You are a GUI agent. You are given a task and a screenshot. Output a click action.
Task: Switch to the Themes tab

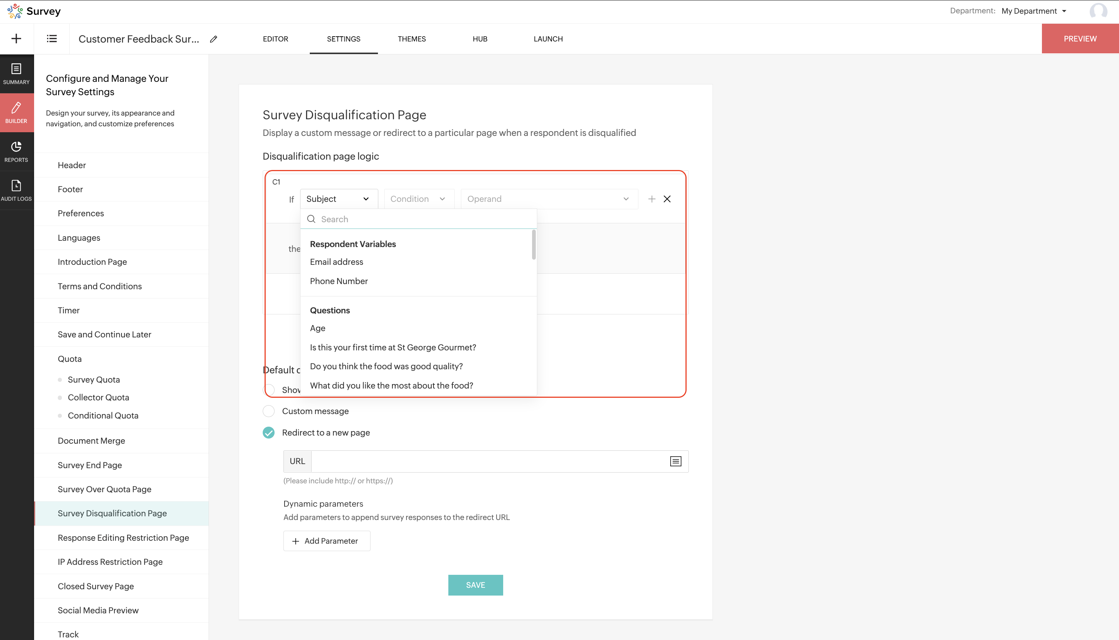412,39
